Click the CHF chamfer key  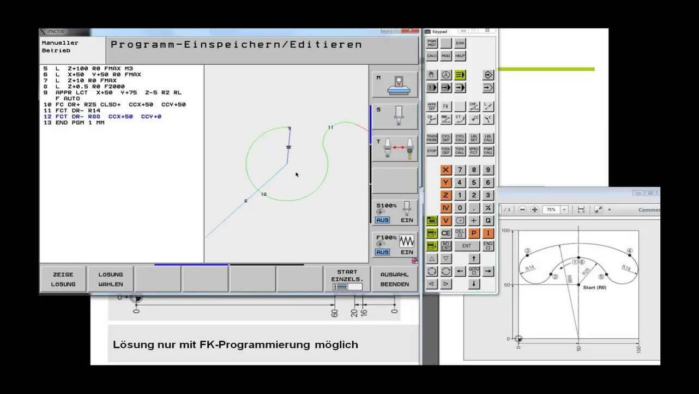[x=474, y=107]
